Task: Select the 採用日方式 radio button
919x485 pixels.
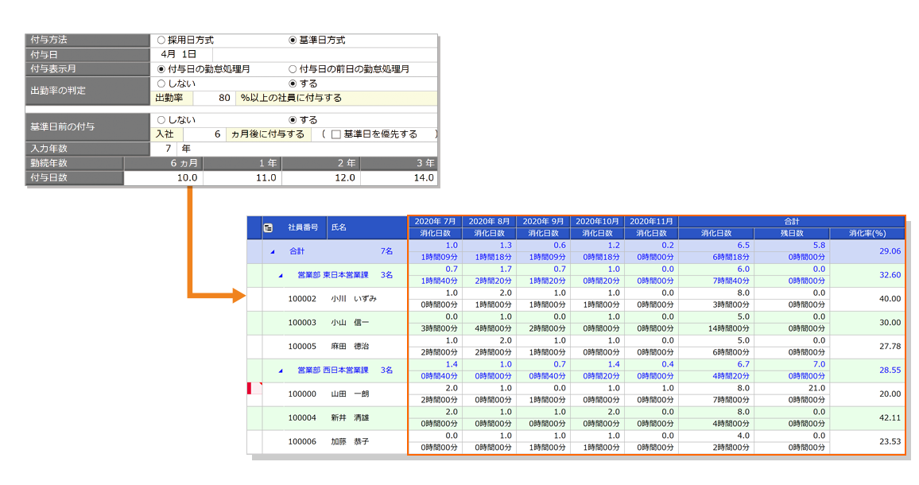Action: tap(161, 40)
